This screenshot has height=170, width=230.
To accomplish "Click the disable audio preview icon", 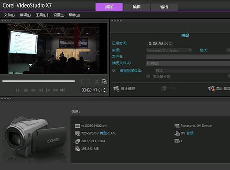I will [211, 88].
